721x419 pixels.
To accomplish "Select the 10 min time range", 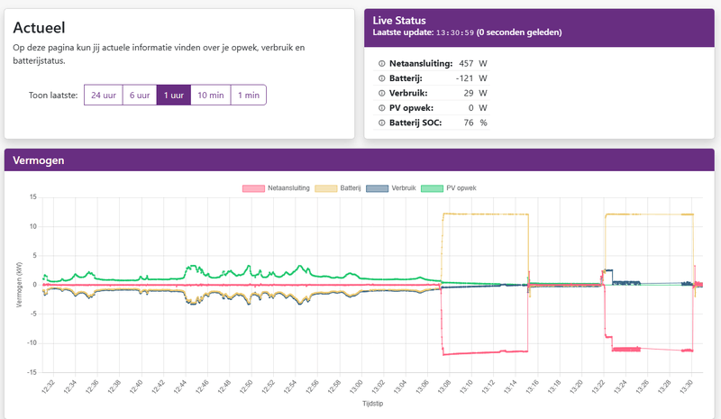I will coord(211,96).
